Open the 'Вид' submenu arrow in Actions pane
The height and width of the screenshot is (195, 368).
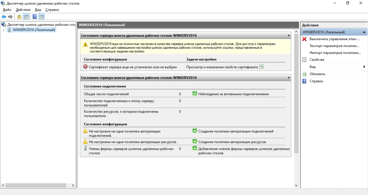coord(364,67)
